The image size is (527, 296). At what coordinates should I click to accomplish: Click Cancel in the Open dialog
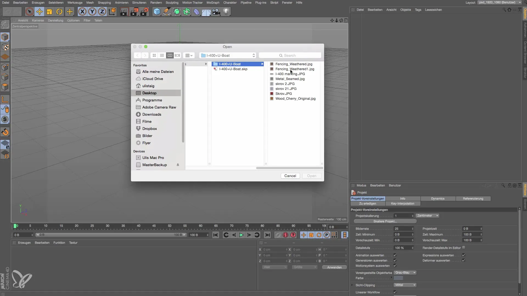pos(290,176)
